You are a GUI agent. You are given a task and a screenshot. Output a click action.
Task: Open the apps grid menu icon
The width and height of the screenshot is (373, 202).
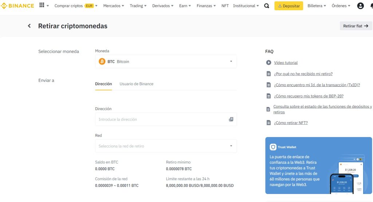point(42,5)
